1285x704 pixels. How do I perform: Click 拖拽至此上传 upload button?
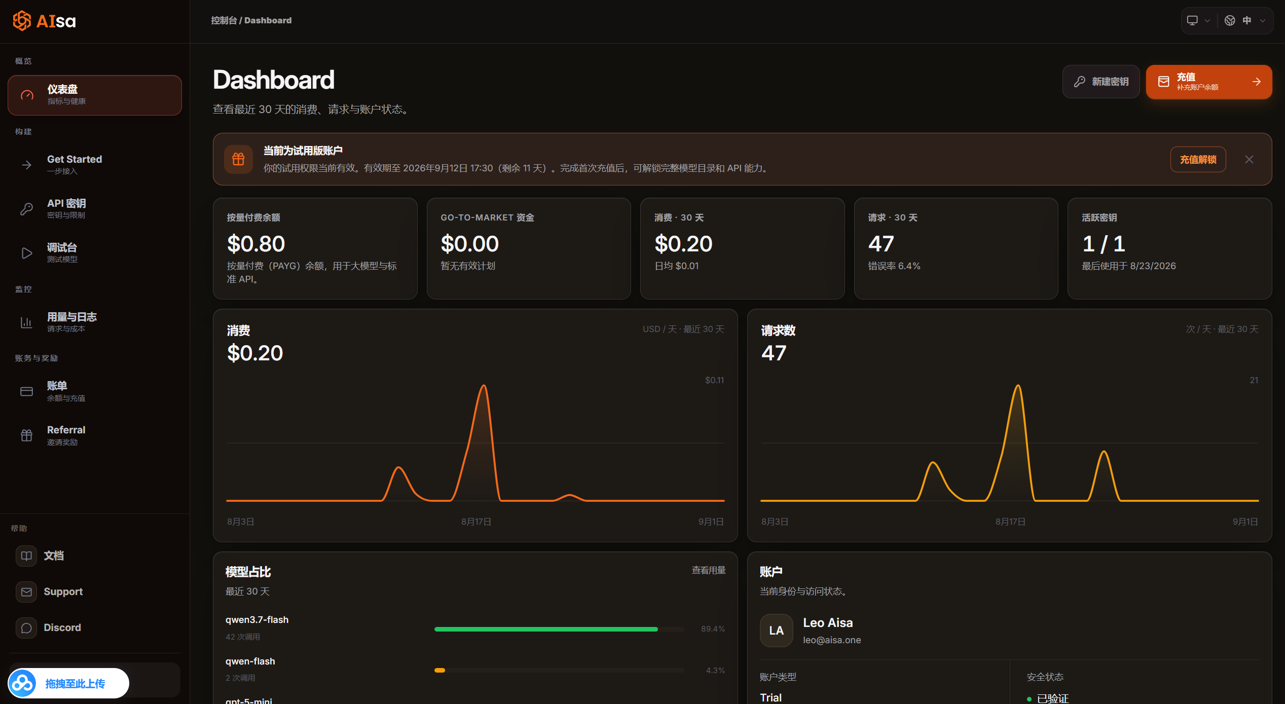pos(68,683)
